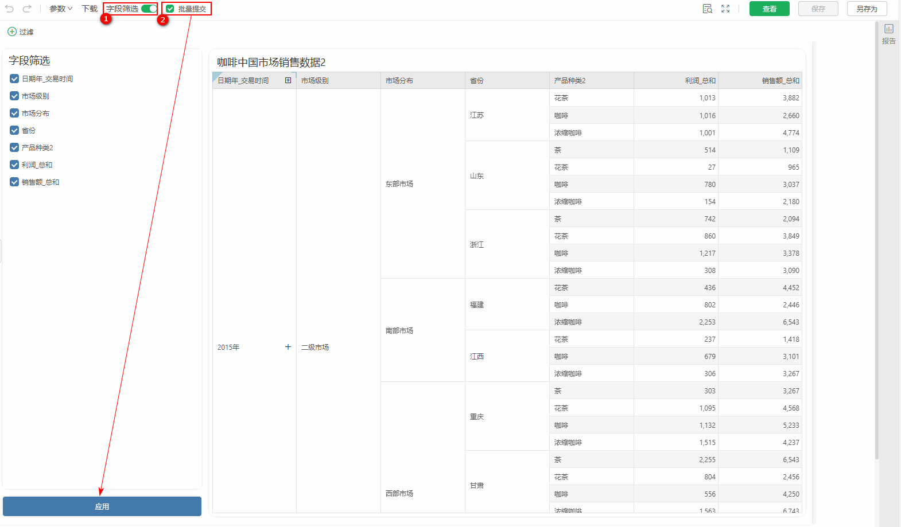
Task: Click the 应用 apply button
Action: 102,506
